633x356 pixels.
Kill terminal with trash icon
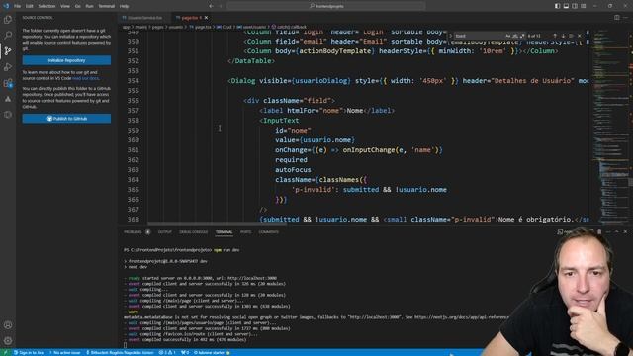click(599, 231)
